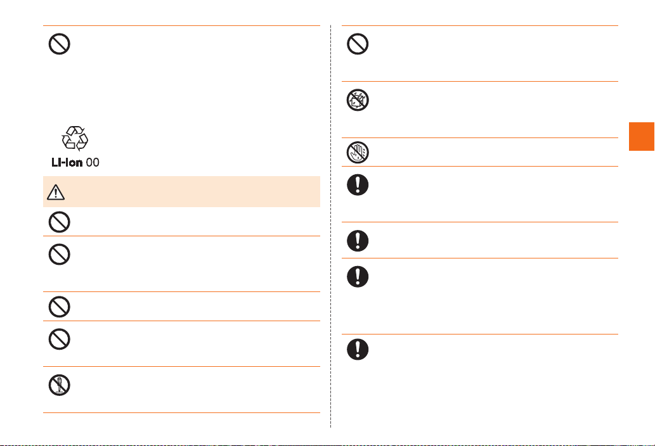Click the third prohibition icon below the warning banner

tap(60, 307)
